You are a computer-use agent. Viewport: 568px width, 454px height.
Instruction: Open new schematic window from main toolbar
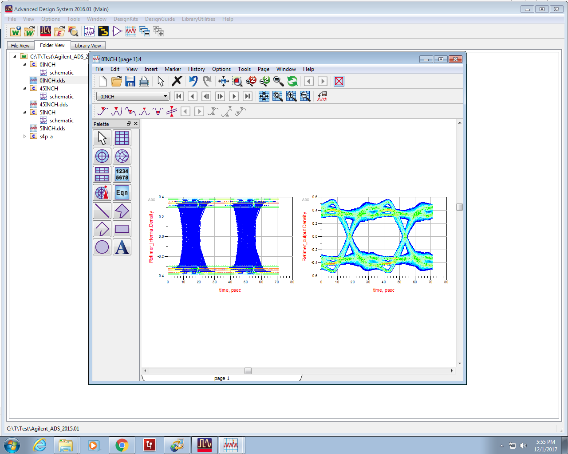pos(90,31)
